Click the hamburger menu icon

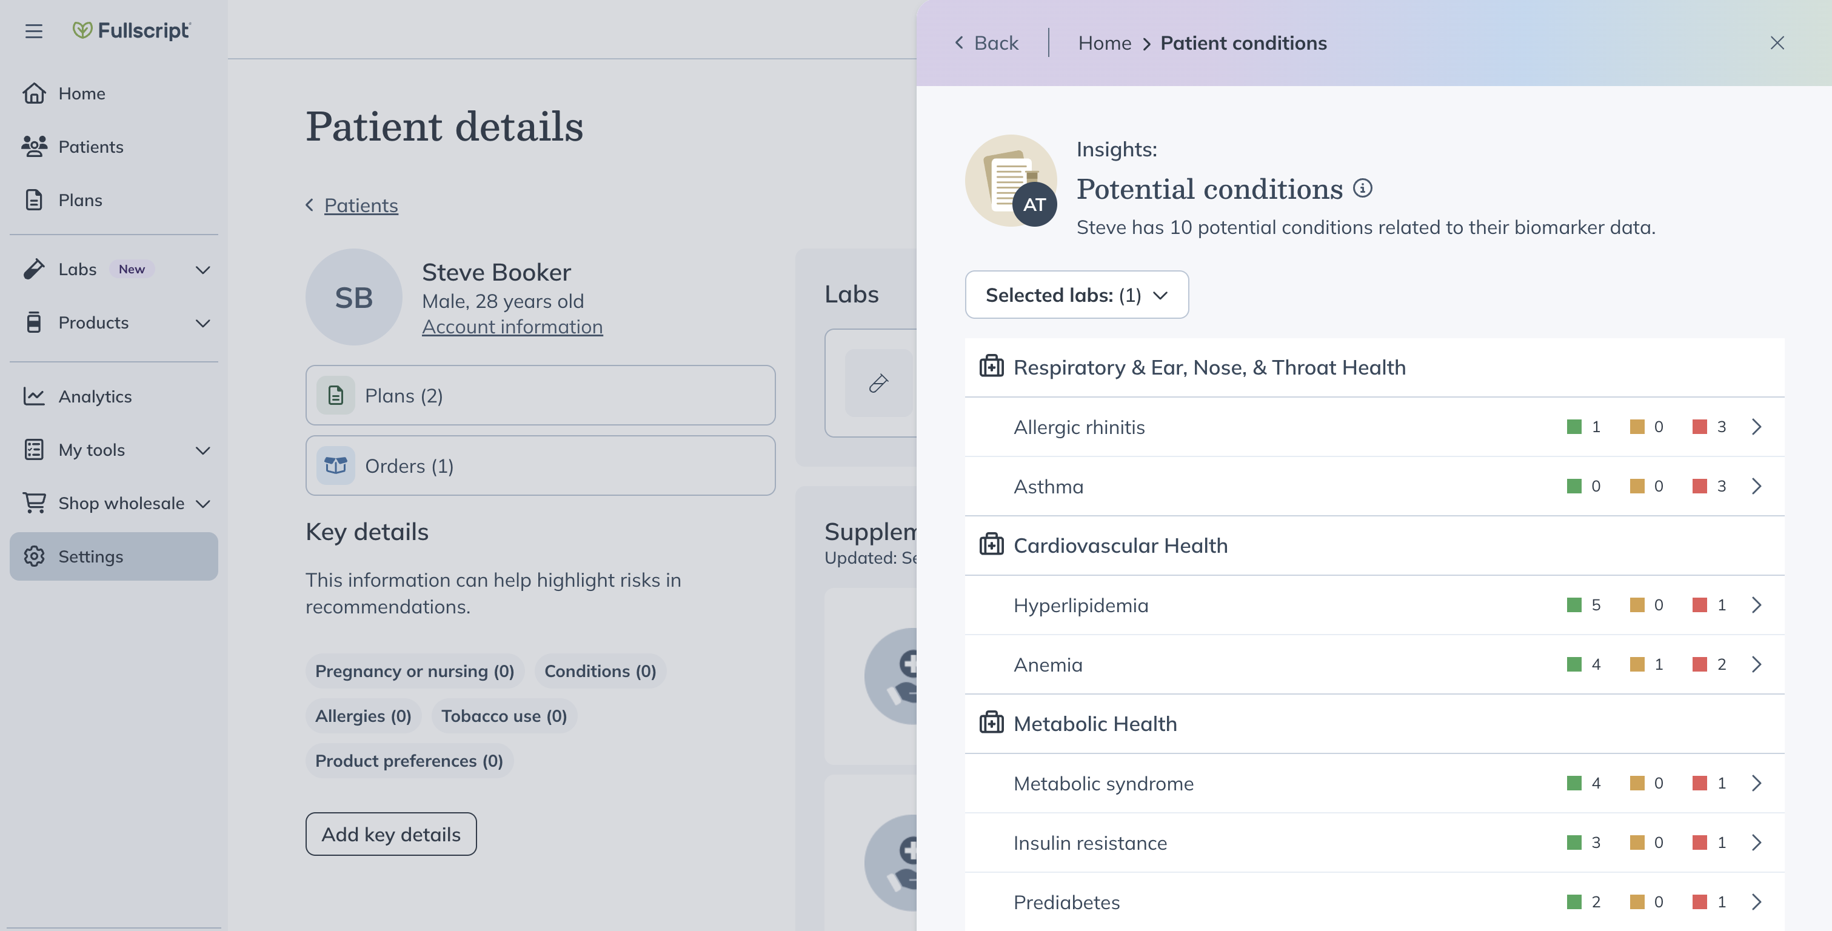click(33, 32)
